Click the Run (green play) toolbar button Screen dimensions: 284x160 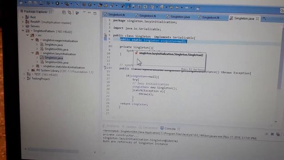coord(57,3)
